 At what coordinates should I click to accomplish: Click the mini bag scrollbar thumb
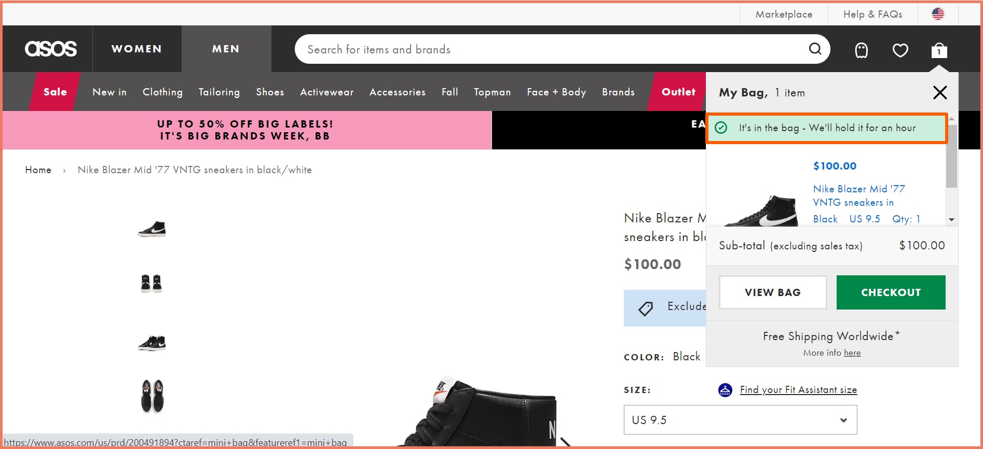951,157
